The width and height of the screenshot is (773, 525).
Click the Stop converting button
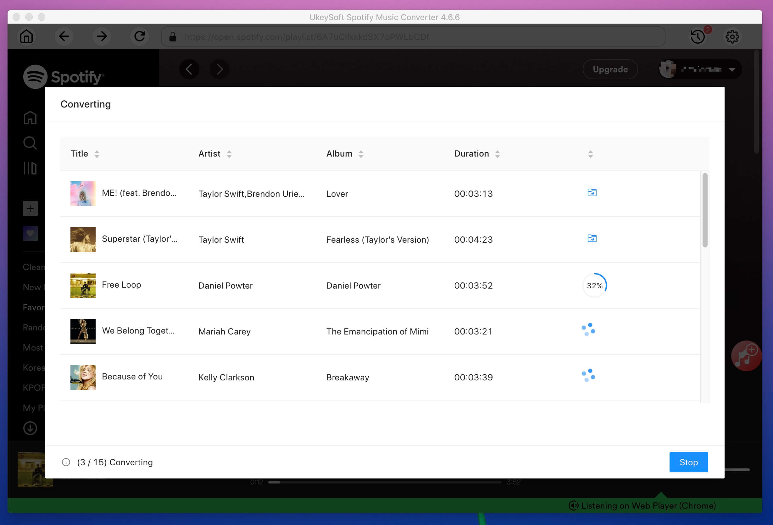click(689, 462)
